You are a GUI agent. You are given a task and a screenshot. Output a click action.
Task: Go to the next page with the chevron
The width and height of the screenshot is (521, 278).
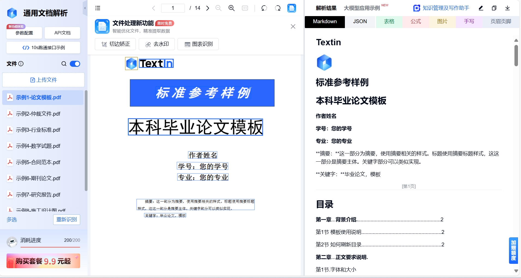207,8
